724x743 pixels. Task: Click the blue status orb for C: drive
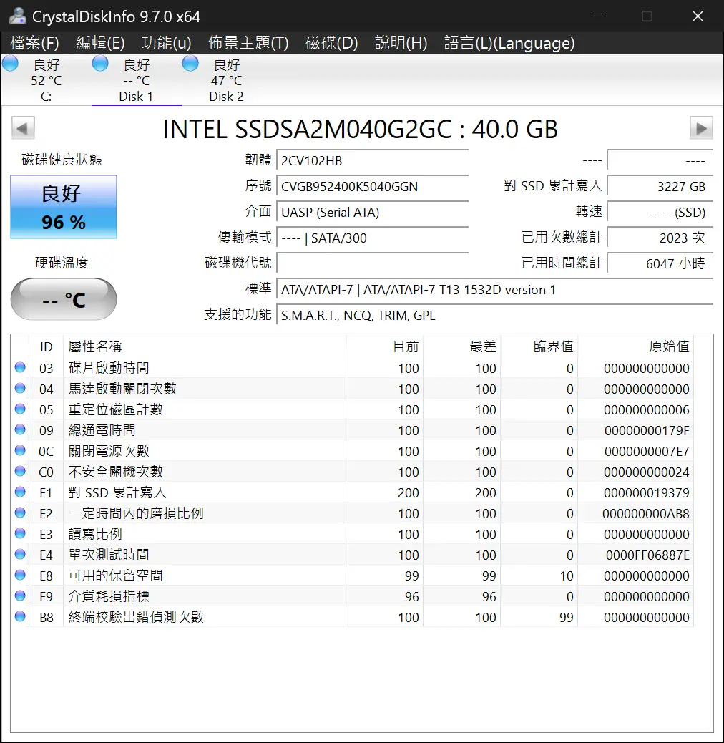click(10, 64)
